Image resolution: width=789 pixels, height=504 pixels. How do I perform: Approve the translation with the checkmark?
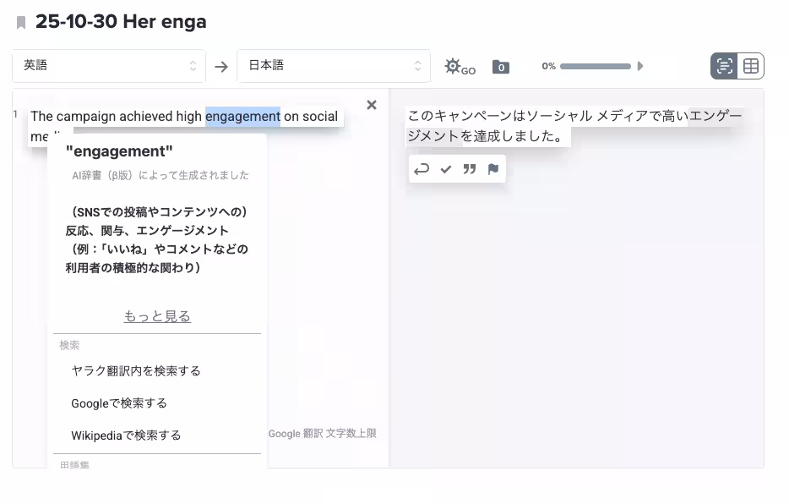[x=446, y=168]
